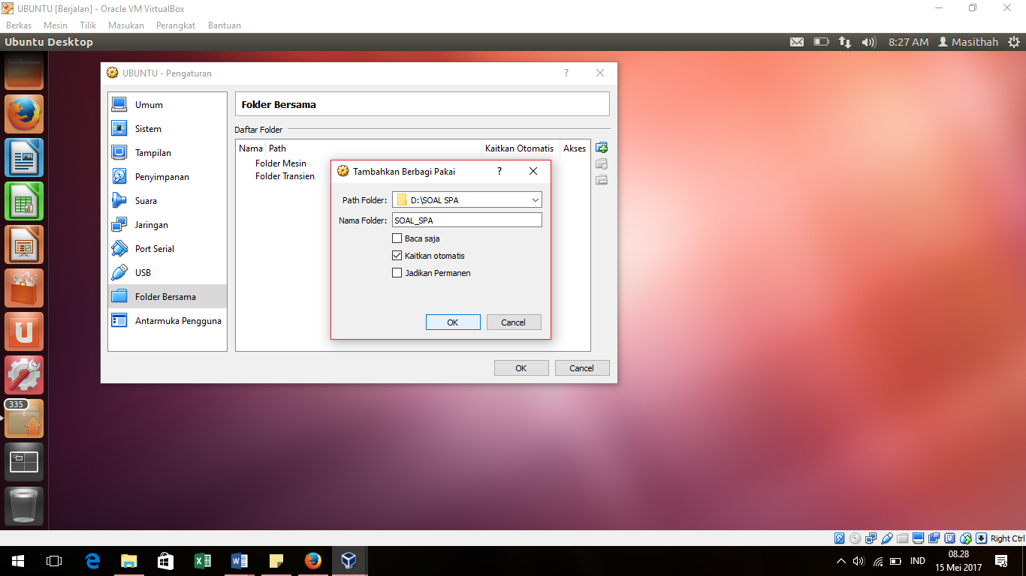Select Tampilan in the settings sidebar
This screenshot has width=1026, height=576.
(x=167, y=153)
